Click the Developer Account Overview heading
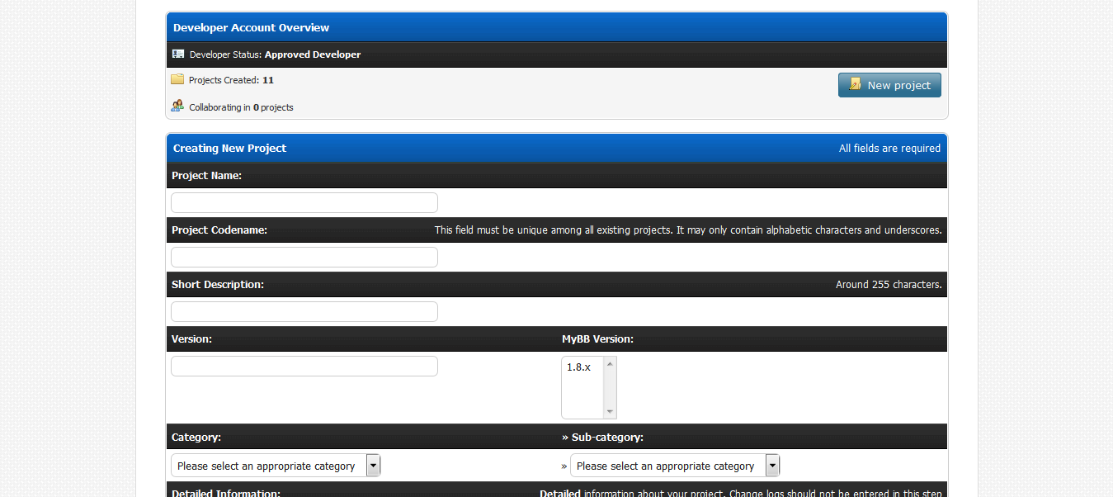Screen dimensions: 1113x497 tap(251, 27)
